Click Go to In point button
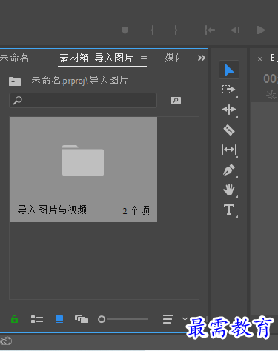This screenshot has width=278, height=351. point(210,30)
